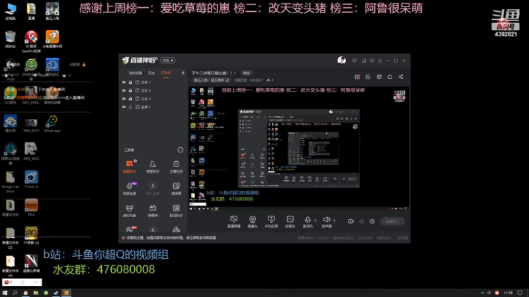Switch to the second scene tab
Screen dimensions: 529x297
pos(151,73)
